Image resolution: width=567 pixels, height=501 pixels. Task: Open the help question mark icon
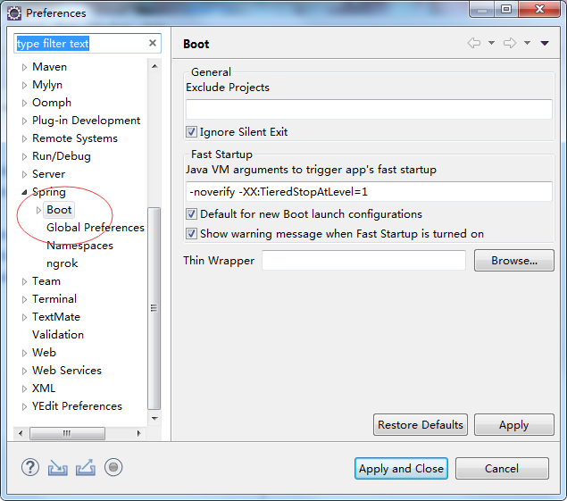30,467
